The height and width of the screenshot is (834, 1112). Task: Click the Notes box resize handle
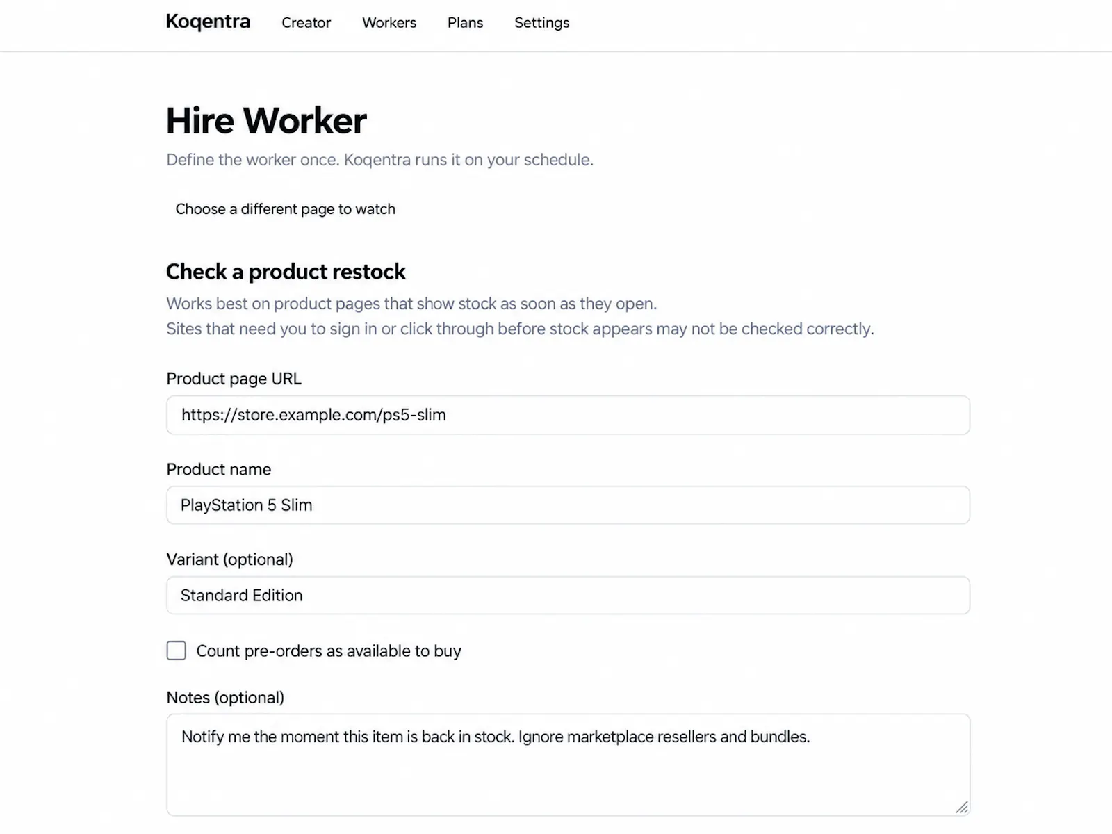[961, 807]
